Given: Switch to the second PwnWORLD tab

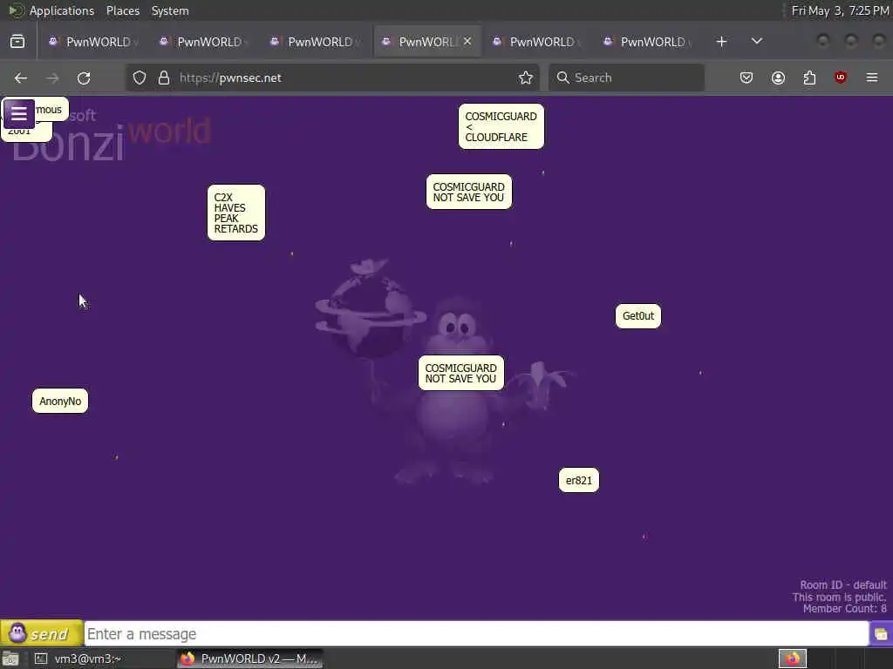Looking at the screenshot, I should [205, 42].
